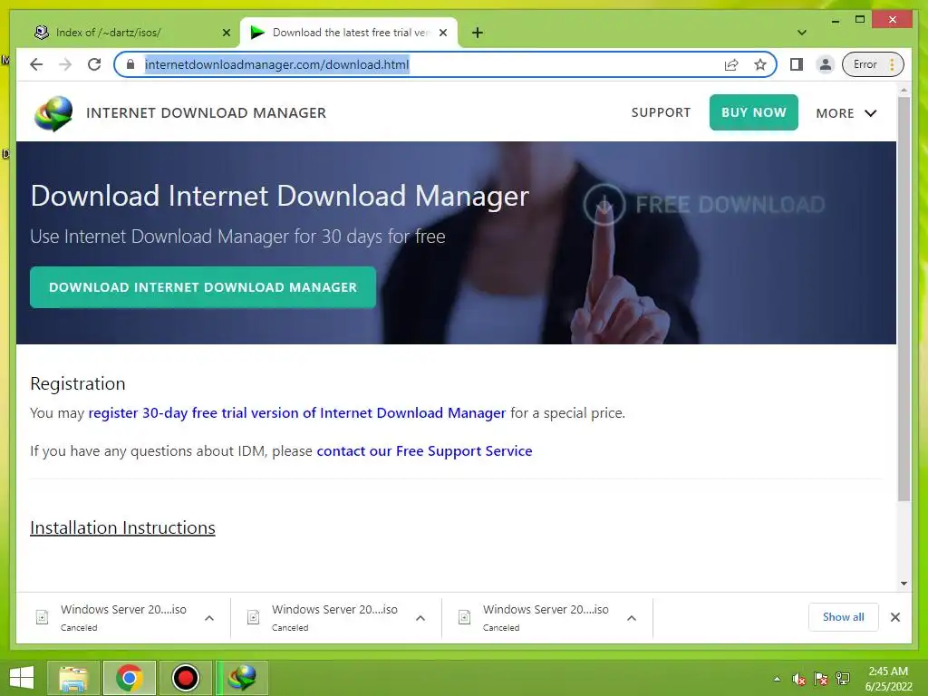928x696 pixels.
Task: Click the scrollbar down arrow
Action: [x=904, y=584]
